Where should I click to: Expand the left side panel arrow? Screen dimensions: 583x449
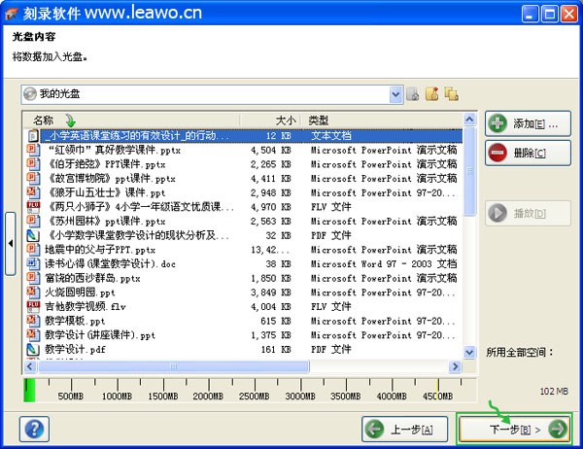[11, 244]
